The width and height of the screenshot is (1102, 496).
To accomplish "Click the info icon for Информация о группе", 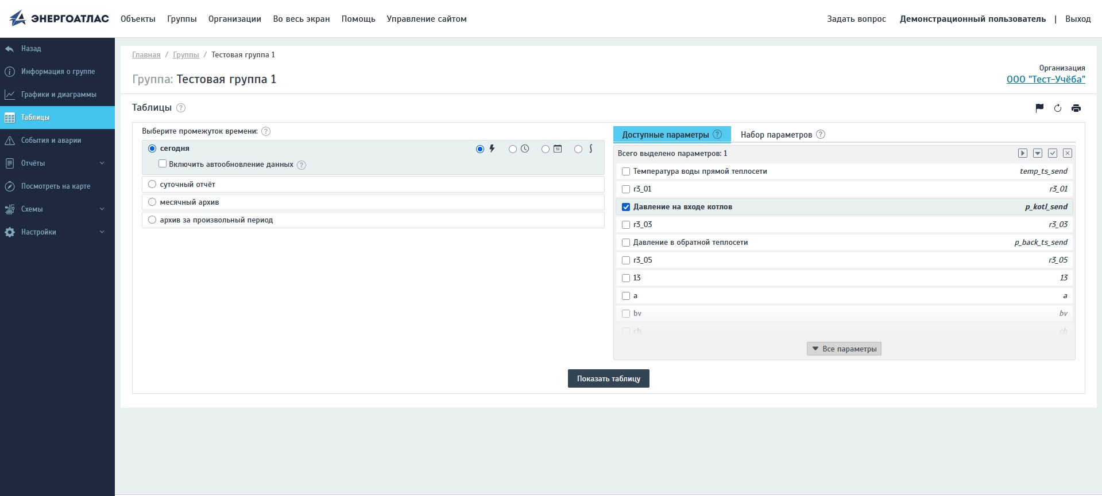I will 10,72.
